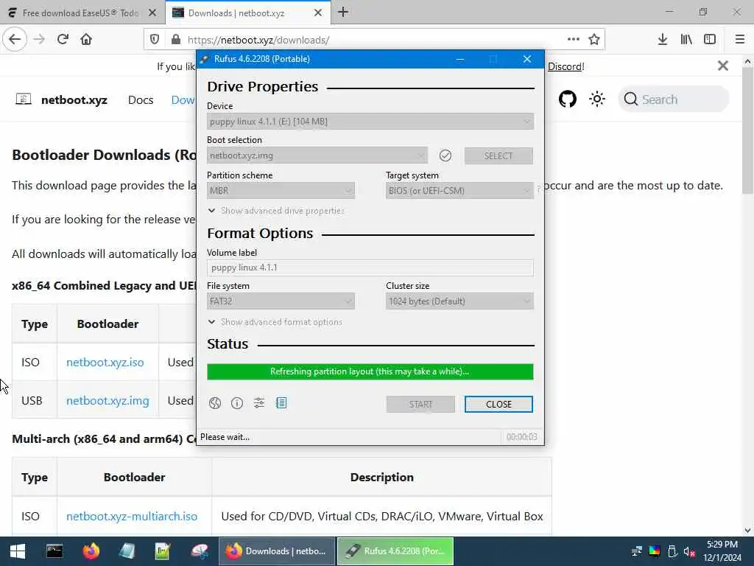Screen dimensions: 754x566
Task: Click the Volume label text field
Action: [370, 268]
